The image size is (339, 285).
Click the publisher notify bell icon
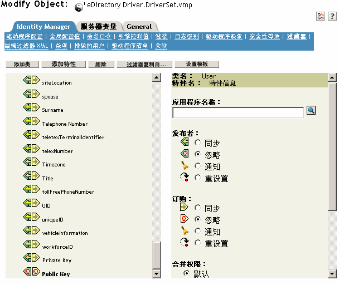(185, 165)
